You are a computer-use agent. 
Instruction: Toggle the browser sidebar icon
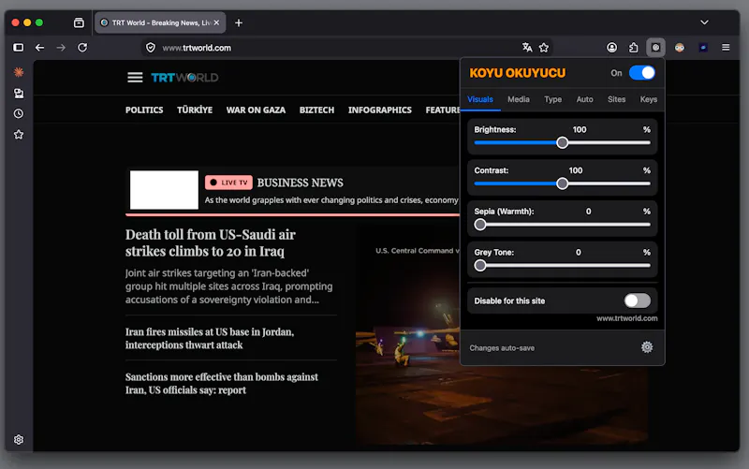(x=18, y=48)
